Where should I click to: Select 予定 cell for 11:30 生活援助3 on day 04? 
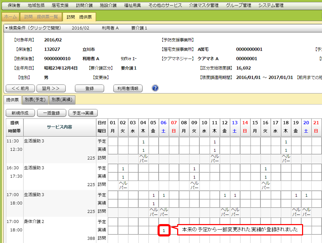[x=143, y=141]
